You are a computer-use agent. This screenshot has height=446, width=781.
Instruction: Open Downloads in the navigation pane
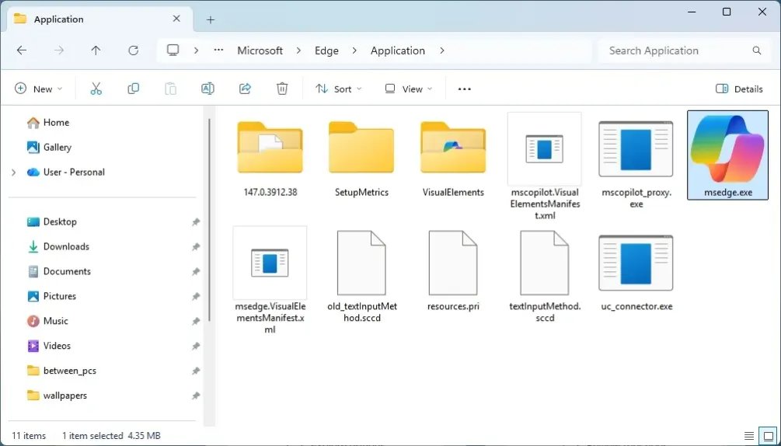66,246
